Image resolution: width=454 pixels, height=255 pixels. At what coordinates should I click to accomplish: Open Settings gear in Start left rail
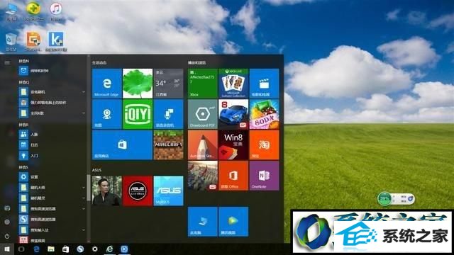7,222
